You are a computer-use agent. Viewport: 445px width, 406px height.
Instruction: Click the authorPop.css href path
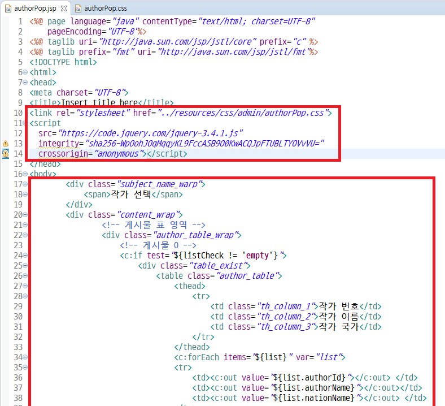(x=245, y=113)
